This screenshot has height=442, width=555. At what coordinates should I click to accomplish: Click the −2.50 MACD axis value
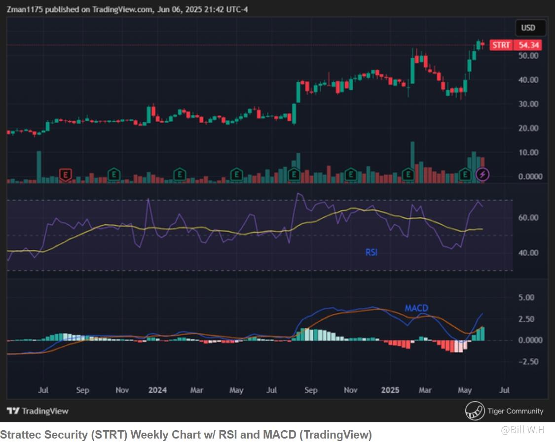[x=528, y=361]
